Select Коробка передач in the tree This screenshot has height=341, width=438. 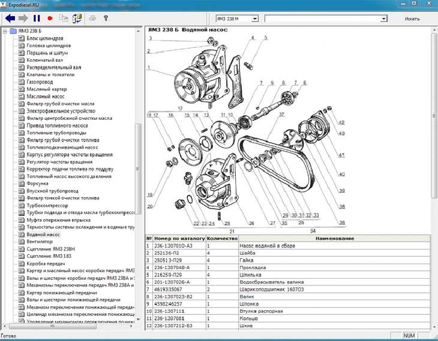pyautogui.click(x=46, y=263)
